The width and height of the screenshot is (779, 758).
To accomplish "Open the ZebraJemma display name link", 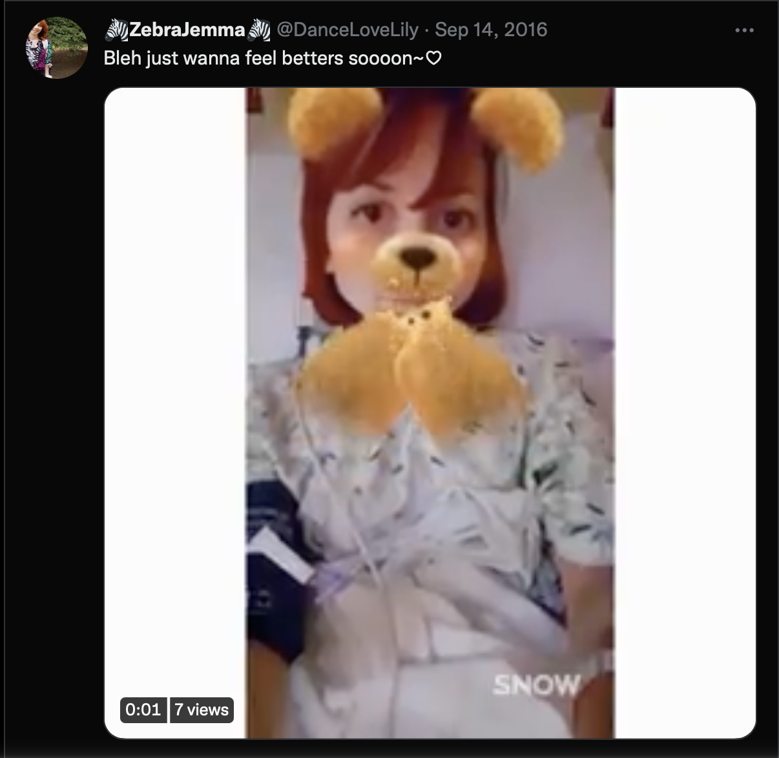I will 187,30.
